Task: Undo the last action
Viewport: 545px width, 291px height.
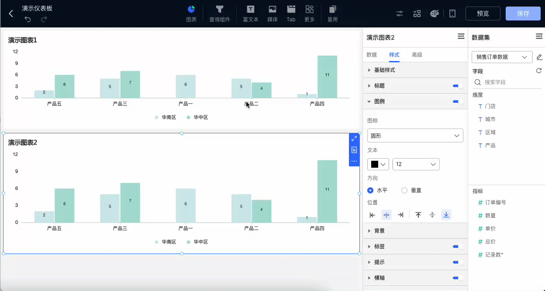Action: (28, 19)
